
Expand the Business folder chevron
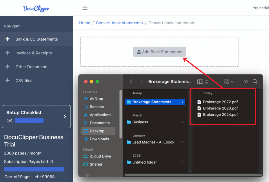coord(183,122)
